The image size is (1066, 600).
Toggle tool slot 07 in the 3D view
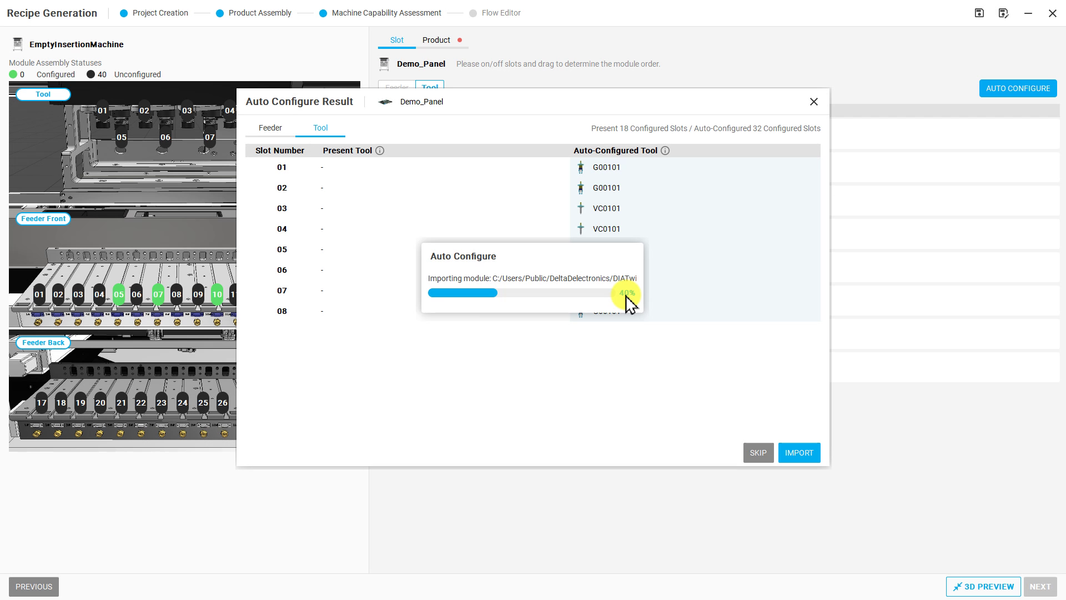coord(209,138)
